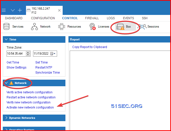Open the date picker calendar dropdown

[53, 54]
